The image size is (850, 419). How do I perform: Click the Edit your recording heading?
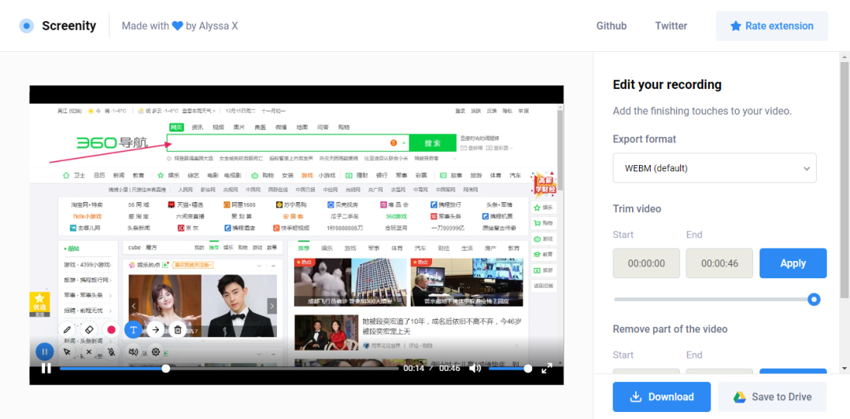click(x=667, y=84)
